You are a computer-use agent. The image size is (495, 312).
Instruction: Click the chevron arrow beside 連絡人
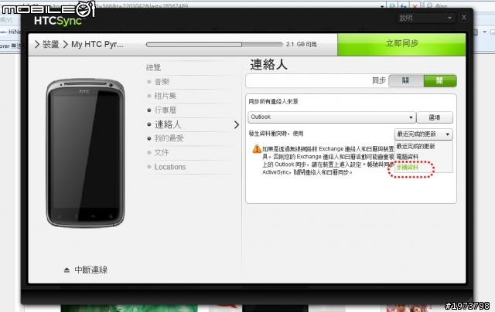pyautogui.click(x=237, y=125)
